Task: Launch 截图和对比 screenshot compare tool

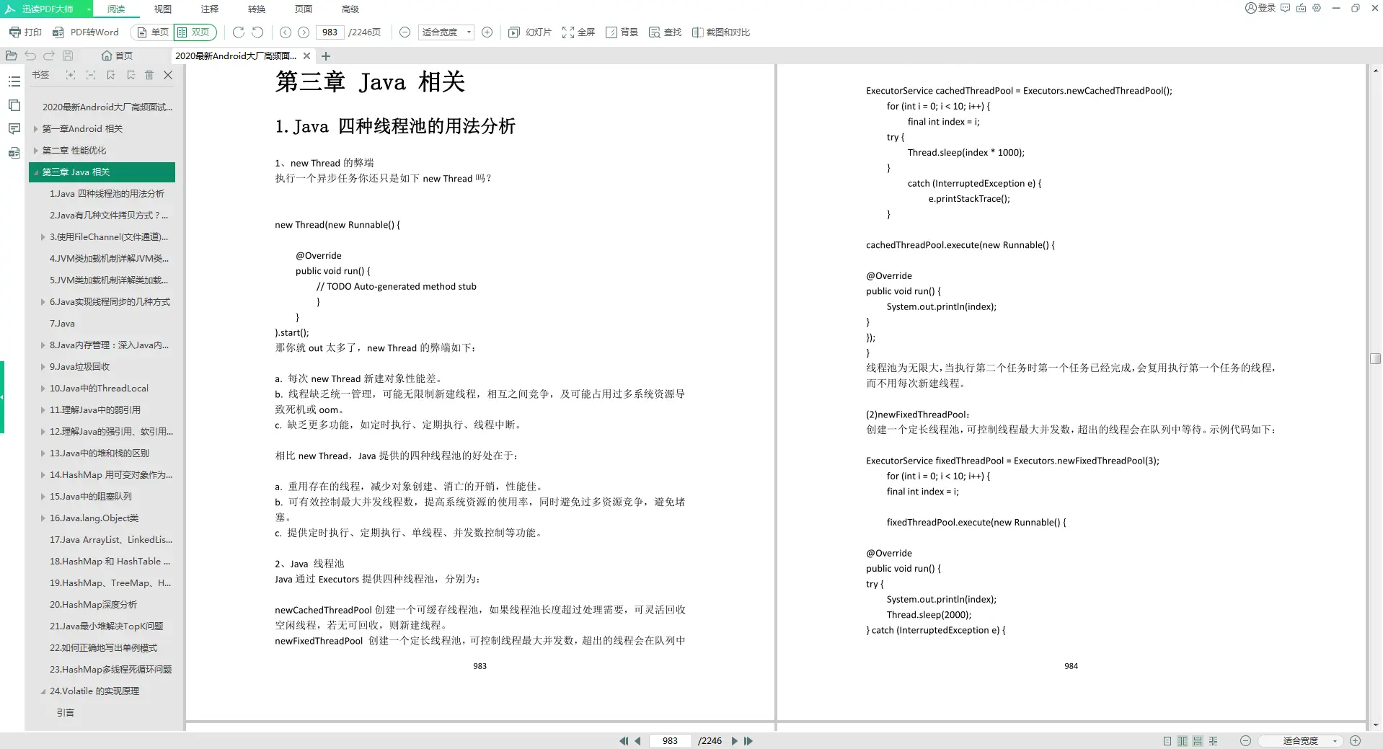Action: [720, 32]
